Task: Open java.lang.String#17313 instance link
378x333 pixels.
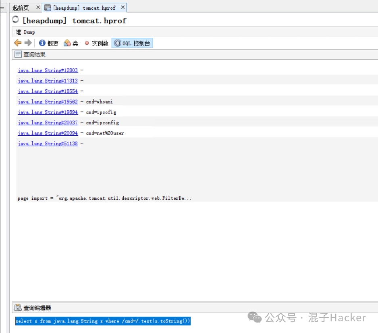Action: click(x=48, y=81)
